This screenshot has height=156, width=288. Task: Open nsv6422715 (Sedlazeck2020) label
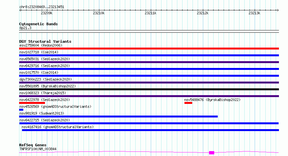pyautogui.click(x=45, y=120)
